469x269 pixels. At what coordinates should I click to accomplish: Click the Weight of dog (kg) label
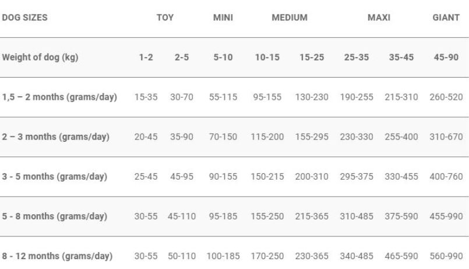coord(40,57)
